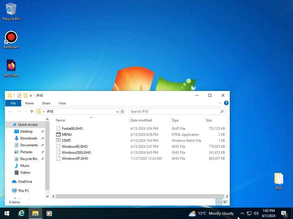
Task: Click the MENU file icon
Action: (58, 135)
